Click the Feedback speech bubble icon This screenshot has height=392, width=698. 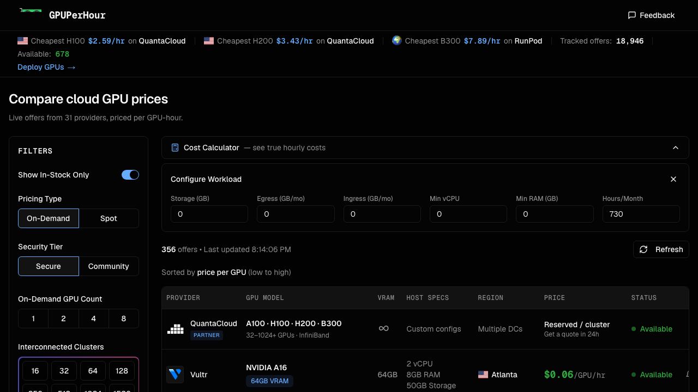click(x=632, y=15)
